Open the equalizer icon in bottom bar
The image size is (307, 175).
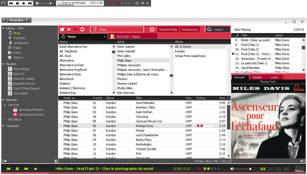pos(263,169)
